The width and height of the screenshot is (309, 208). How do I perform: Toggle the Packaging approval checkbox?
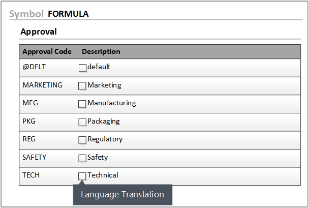click(x=82, y=122)
